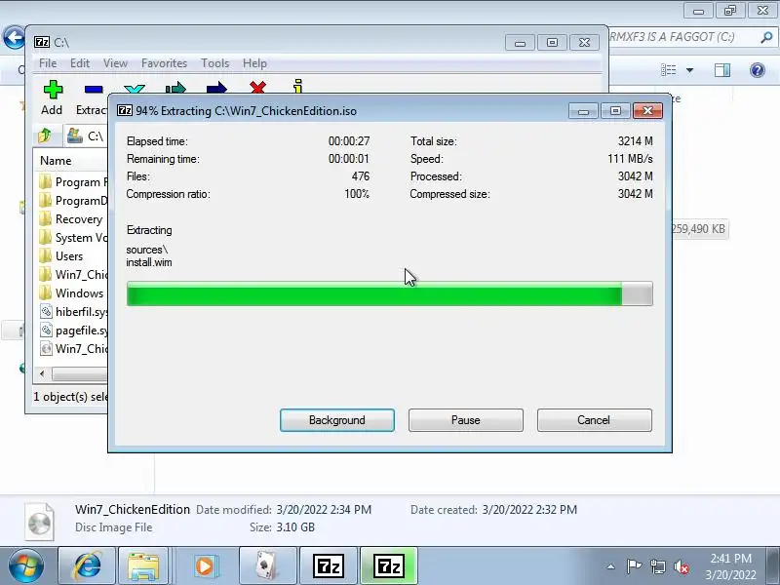Click the Explorer change view icon
The image size is (780, 585).
click(x=668, y=70)
